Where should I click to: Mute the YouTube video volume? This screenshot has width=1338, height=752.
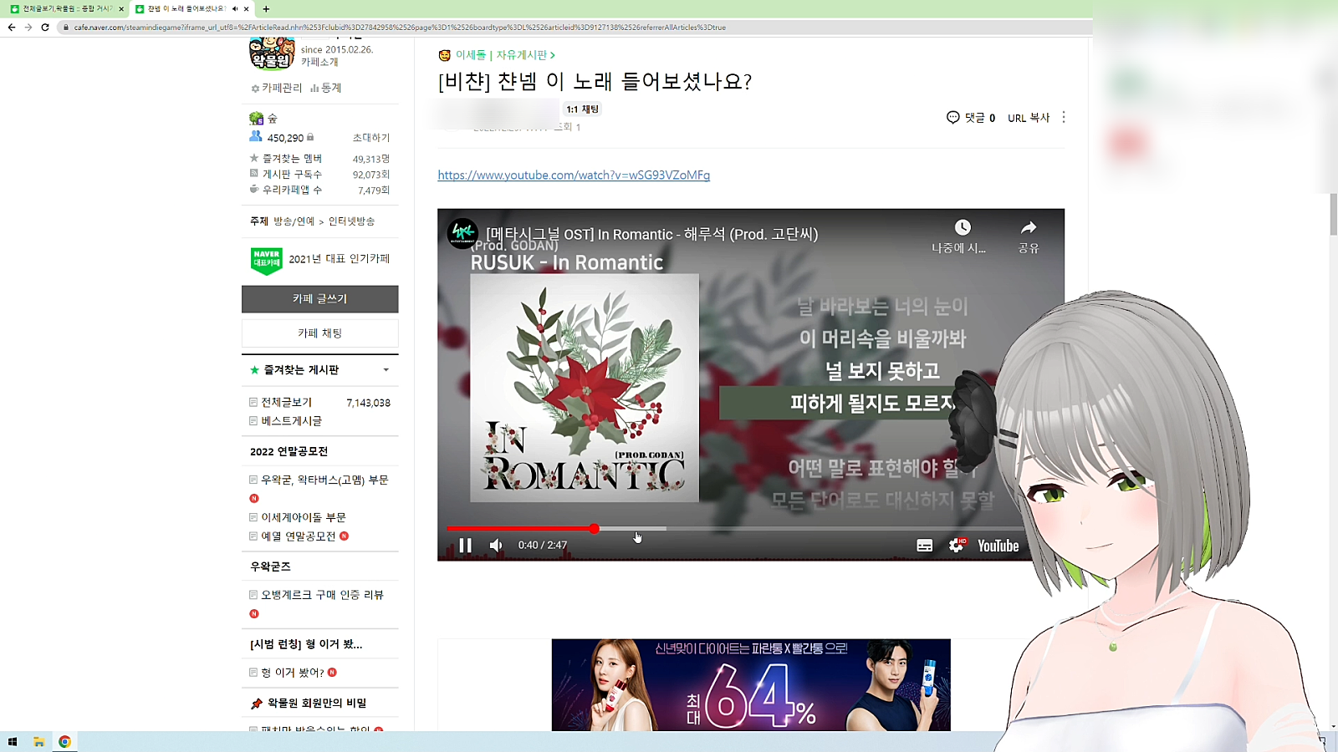click(x=496, y=546)
